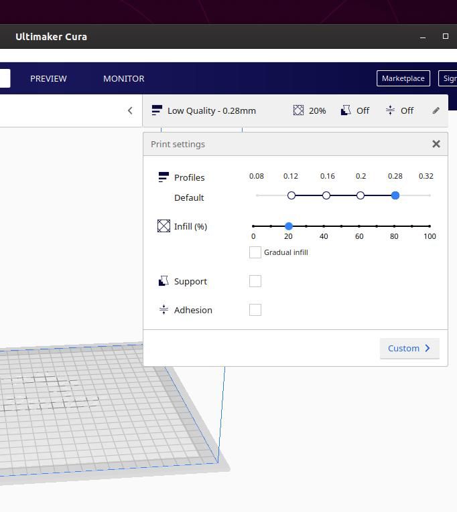Enable the Adhesion checkbox

[x=255, y=310]
